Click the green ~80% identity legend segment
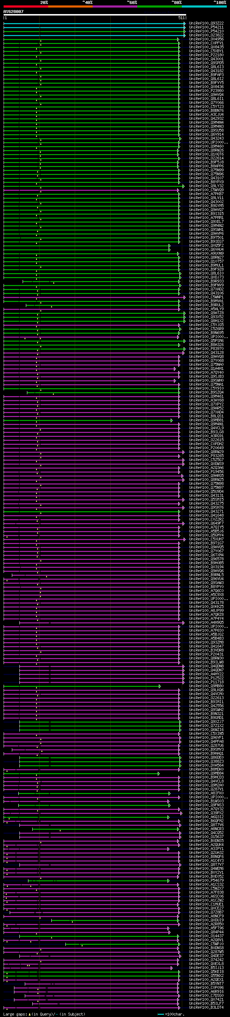Image resolution: width=230 pixels, height=1017 pixels. click(x=160, y=6)
